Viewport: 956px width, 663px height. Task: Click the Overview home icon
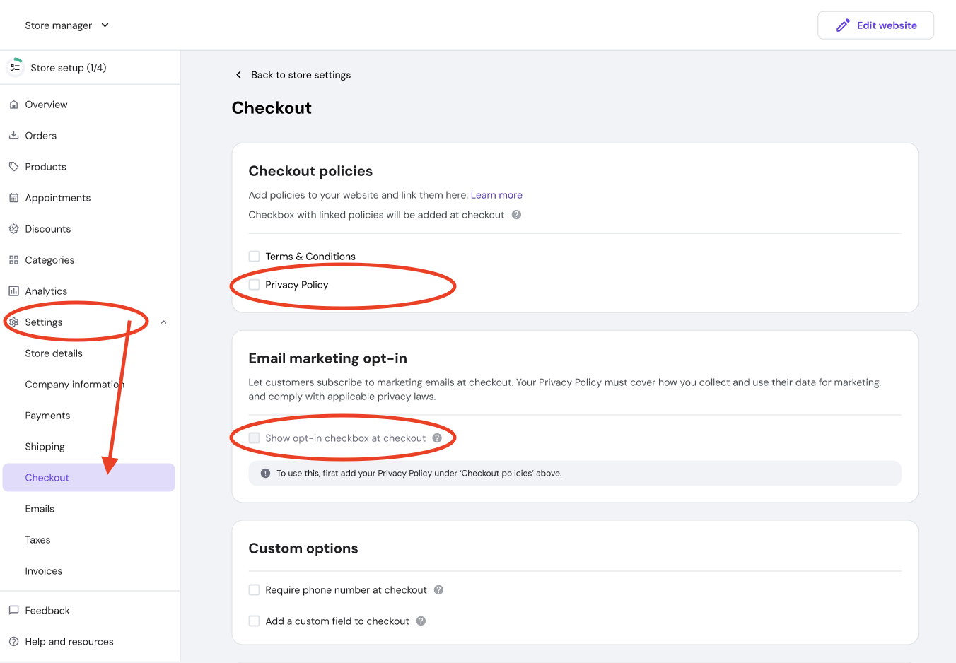pos(13,105)
